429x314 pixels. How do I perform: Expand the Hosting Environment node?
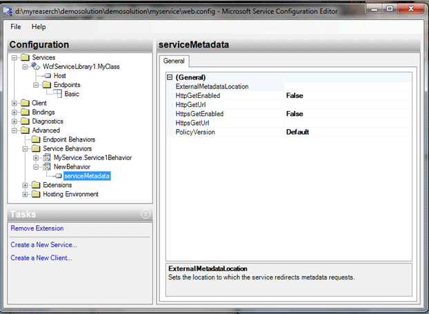click(25, 195)
